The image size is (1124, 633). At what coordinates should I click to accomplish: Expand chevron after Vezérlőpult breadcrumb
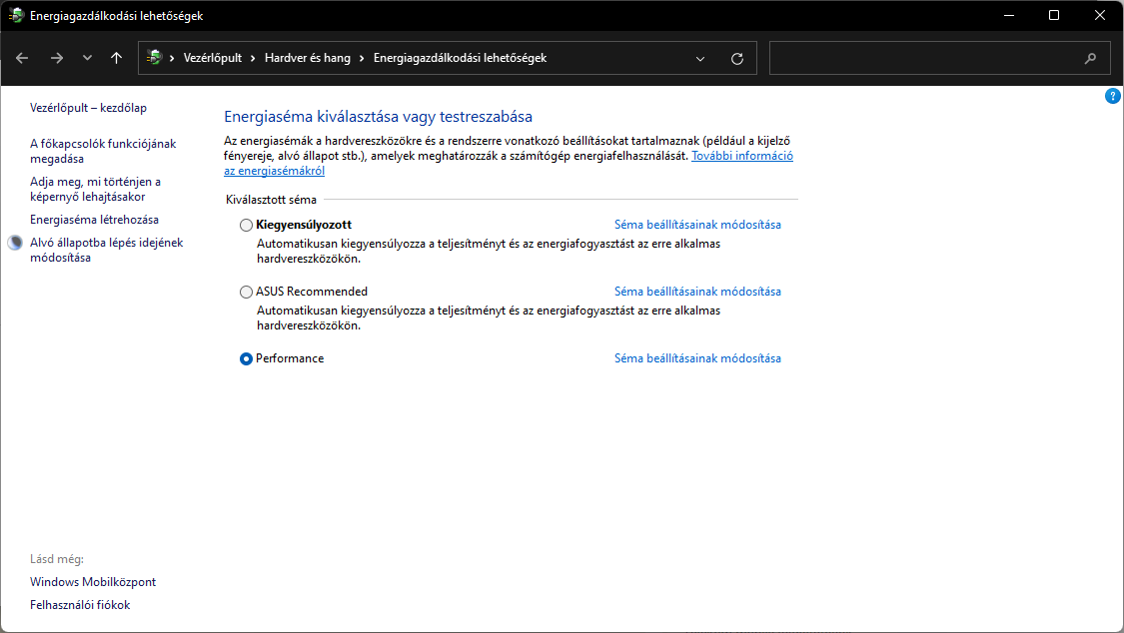pyautogui.click(x=253, y=58)
